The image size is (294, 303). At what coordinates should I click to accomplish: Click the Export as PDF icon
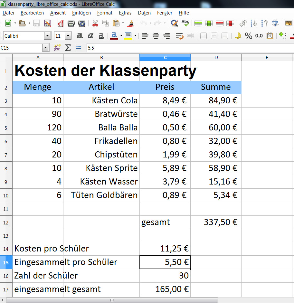(60, 23)
